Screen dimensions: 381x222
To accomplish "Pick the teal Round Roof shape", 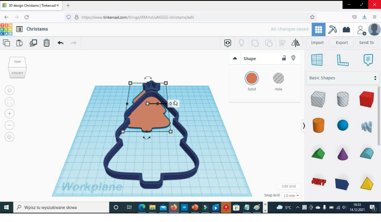I will tap(366, 154).
